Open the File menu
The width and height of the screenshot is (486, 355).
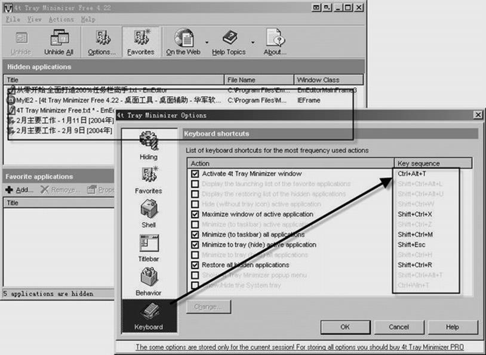click(x=13, y=19)
